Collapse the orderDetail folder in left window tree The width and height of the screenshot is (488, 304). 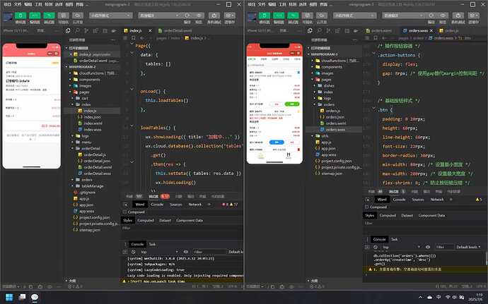click(73, 148)
